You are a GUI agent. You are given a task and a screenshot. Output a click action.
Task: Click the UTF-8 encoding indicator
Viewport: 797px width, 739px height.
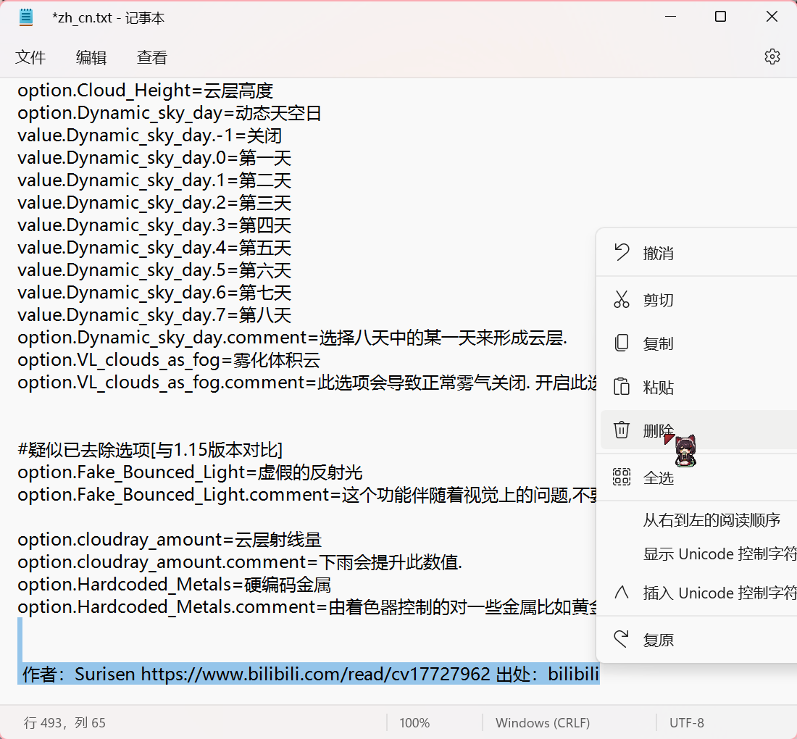point(686,723)
